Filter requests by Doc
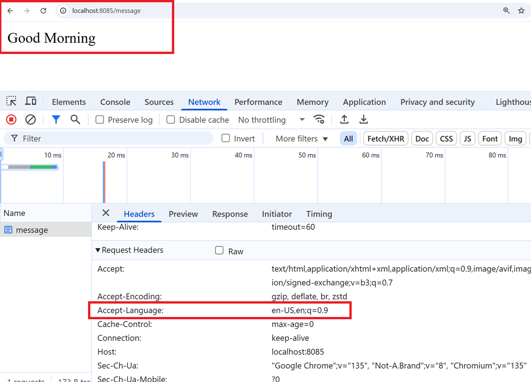This screenshot has height=382, width=531. coord(422,138)
